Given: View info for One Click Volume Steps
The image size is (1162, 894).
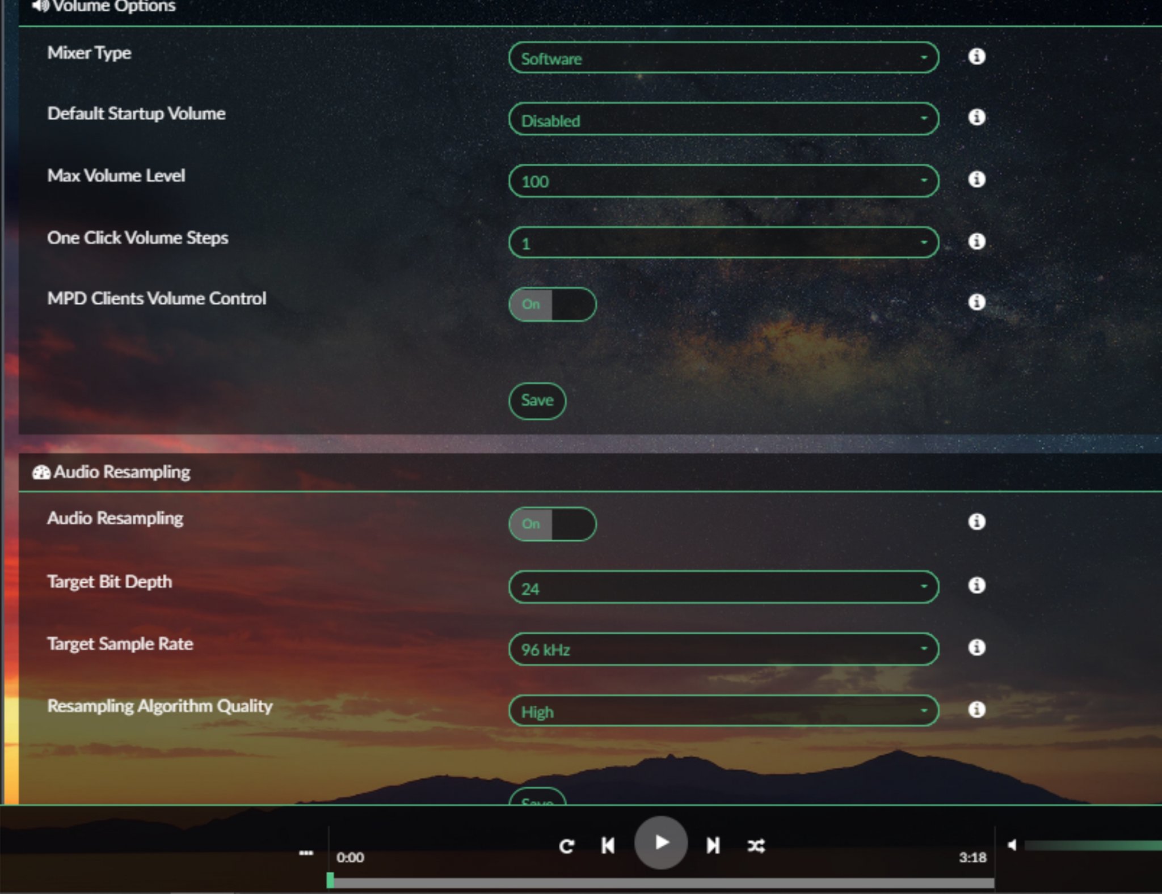Looking at the screenshot, I should coord(976,241).
